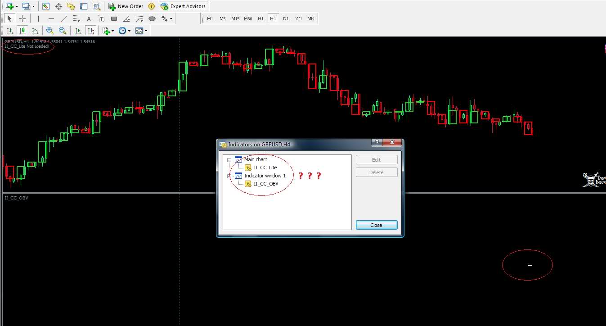606x326 pixels.
Task: Open the New Chart tool
Action: pyautogui.click(x=9, y=6)
